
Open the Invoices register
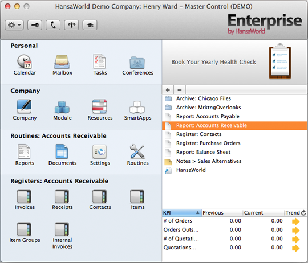point(24,196)
